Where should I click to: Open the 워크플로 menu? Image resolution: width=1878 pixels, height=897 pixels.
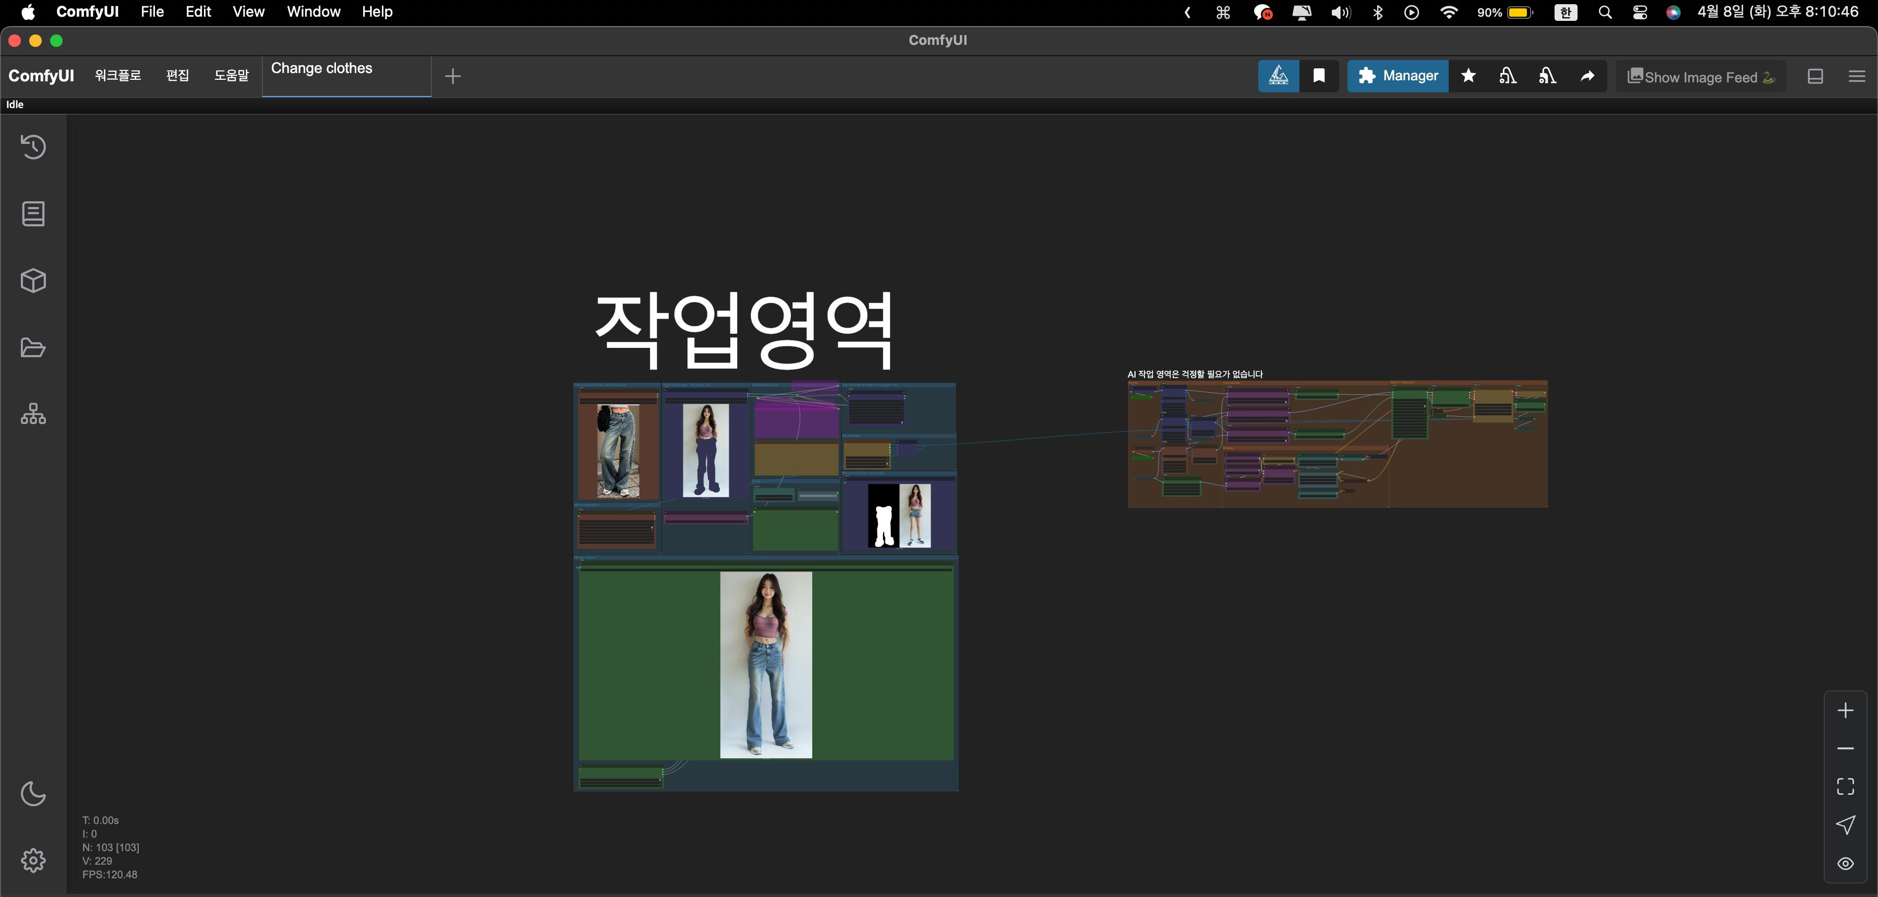tap(117, 76)
